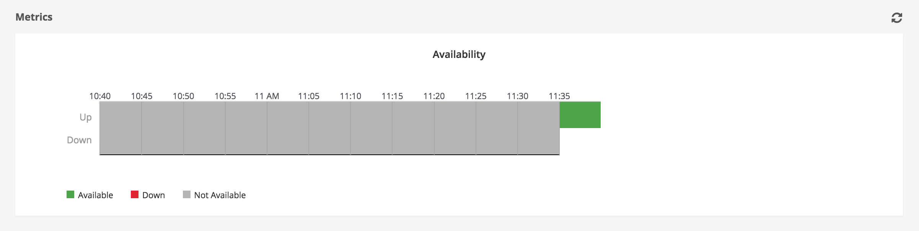This screenshot has width=919, height=231.
Task: Click the refresh metrics icon
Action: click(x=896, y=18)
